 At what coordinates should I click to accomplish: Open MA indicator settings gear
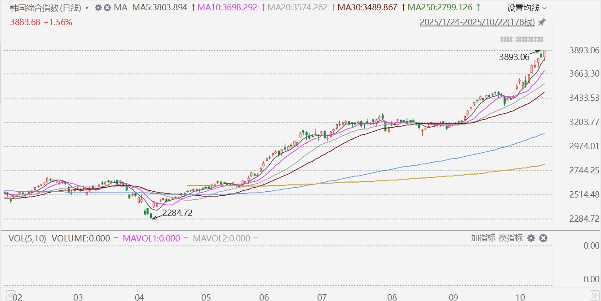click(x=98, y=8)
